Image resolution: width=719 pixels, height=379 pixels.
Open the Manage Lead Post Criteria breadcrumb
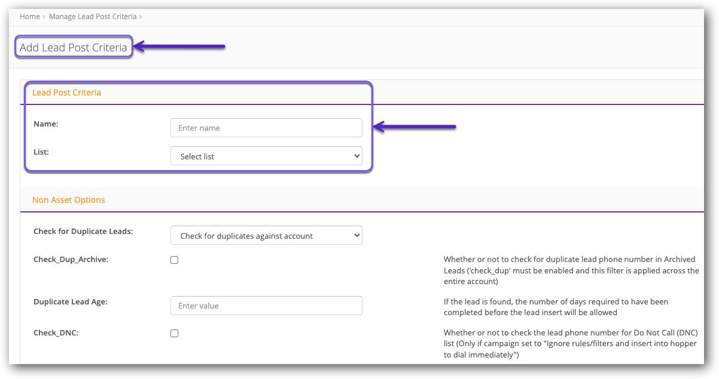(93, 17)
